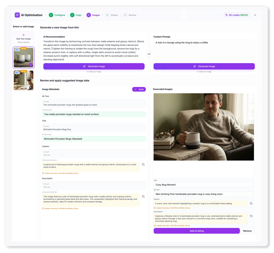The height and width of the screenshot is (253, 274).
Task: Go to the Configure step
Action: click(x=57, y=15)
